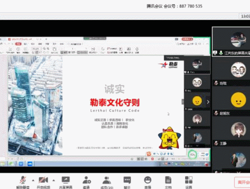The image size is (250, 189).
Task: Click the microphone icon beside 王静
Action: tap(216, 143)
